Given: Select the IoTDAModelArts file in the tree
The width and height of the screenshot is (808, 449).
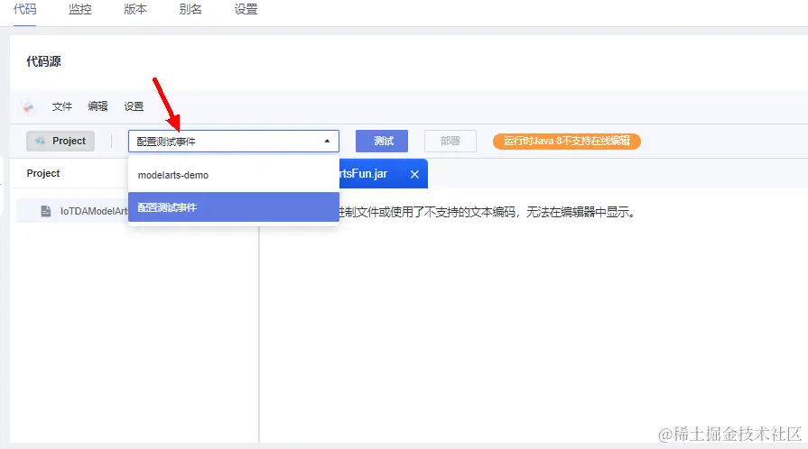Looking at the screenshot, I should pyautogui.click(x=72, y=211).
